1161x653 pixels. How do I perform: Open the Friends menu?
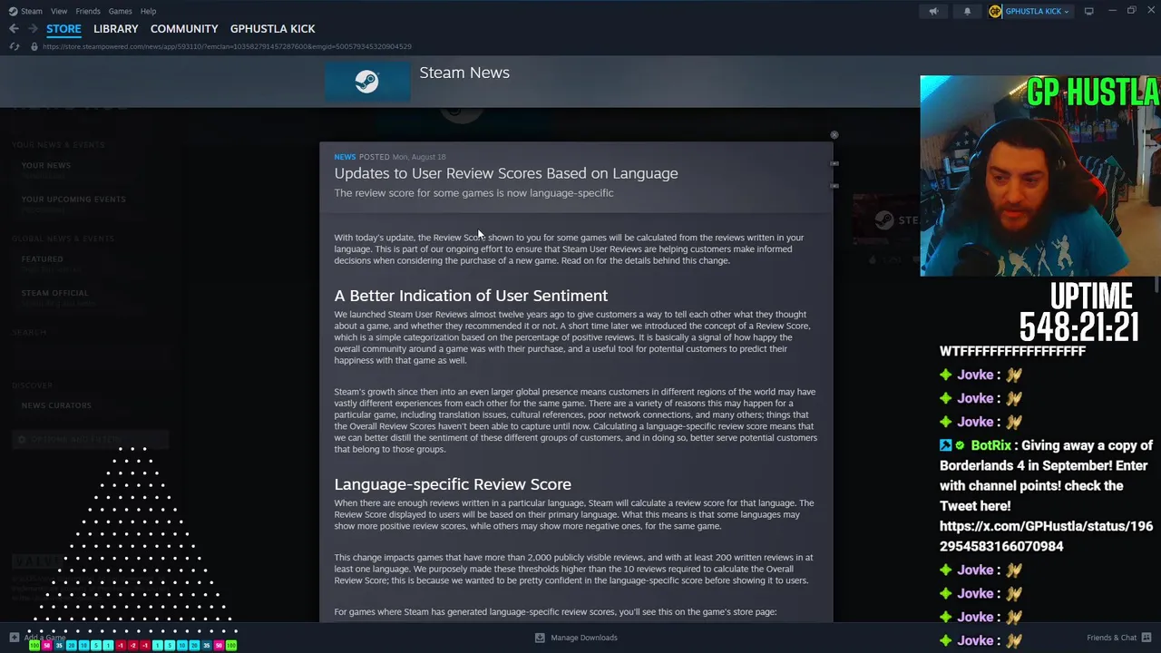88,11
